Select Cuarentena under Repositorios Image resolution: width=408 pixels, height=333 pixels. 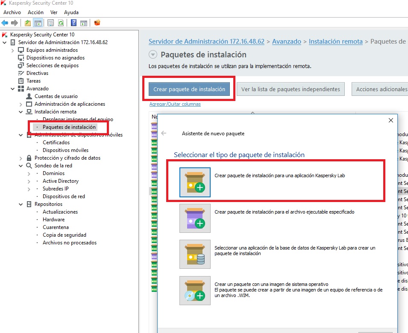tap(56, 227)
